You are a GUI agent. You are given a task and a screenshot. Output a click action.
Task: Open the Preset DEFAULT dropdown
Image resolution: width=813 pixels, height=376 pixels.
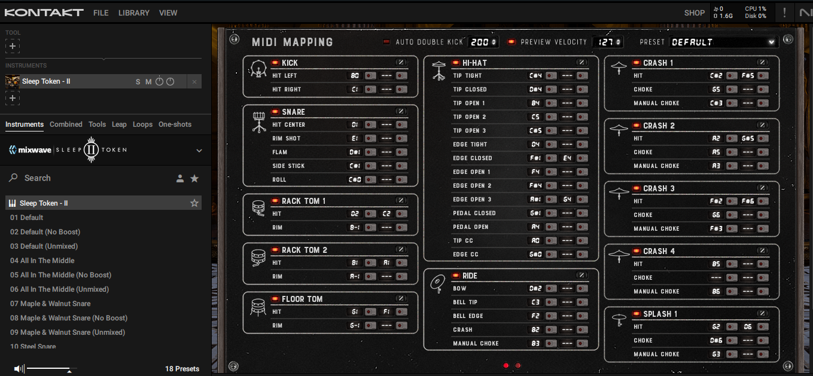click(x=723, y=42)
